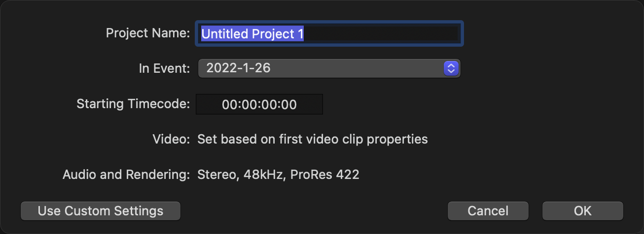Click the 'Video:' label
Image resolution: width=644 pixels, height=234 pixels.
pyautogui.click(x=171, y=139)
